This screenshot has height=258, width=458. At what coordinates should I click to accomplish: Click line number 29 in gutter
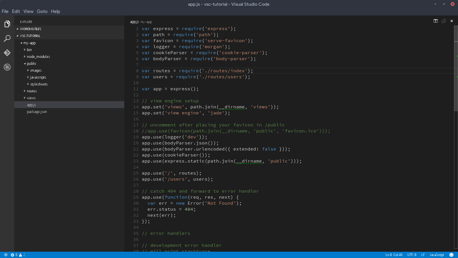[x=136, y=197]
